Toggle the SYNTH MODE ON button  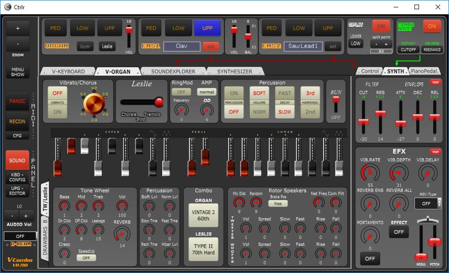(x=432, y=26)
